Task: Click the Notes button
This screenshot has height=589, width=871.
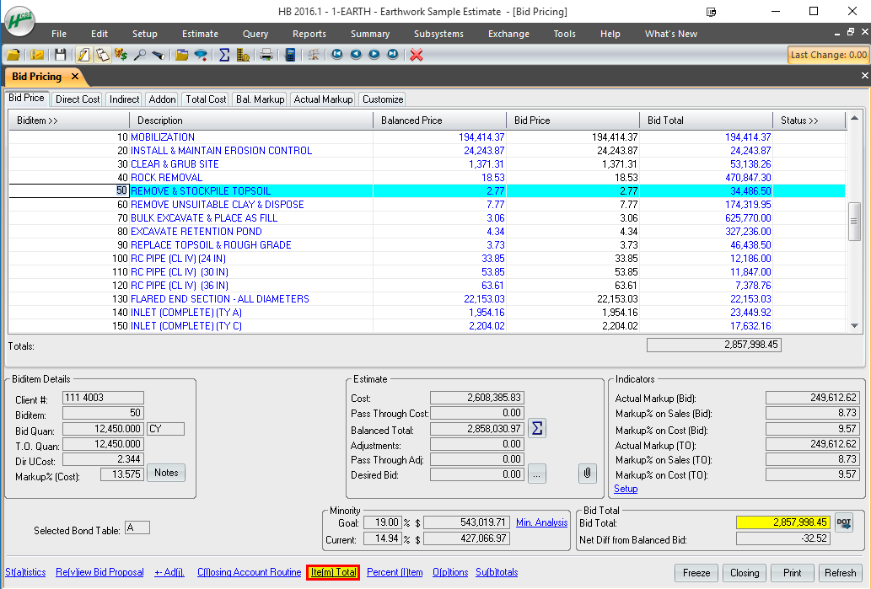Action: point(166,473)
